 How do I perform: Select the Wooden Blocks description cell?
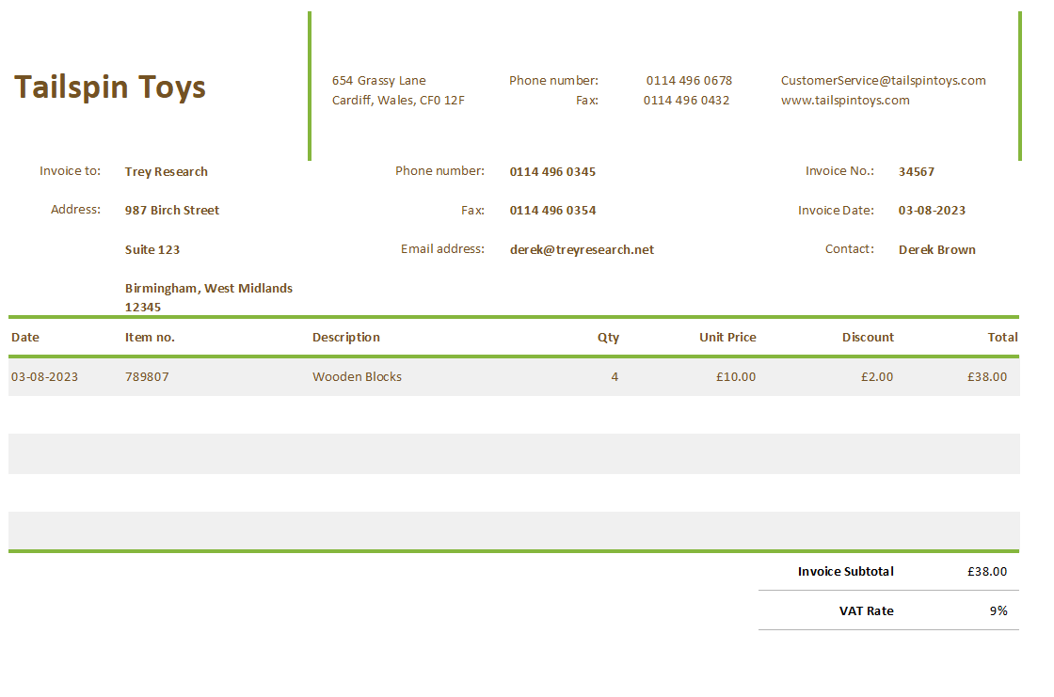pos(357,376)
